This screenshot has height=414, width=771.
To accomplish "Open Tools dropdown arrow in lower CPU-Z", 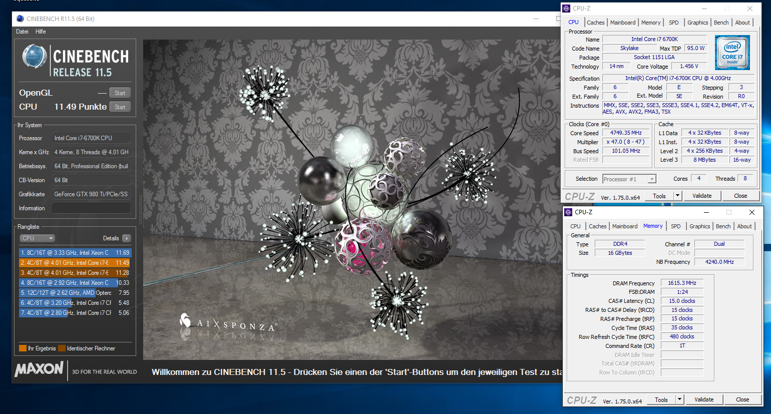I will [680, 400].
